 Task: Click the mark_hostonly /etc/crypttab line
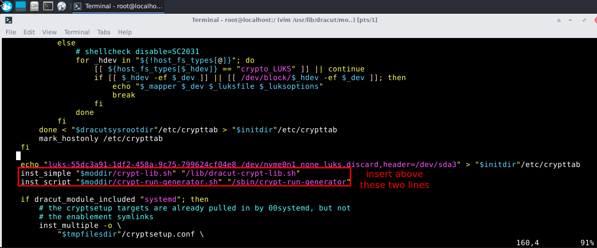coord(100,139)
